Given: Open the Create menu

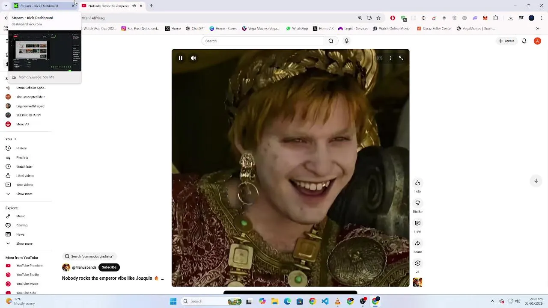Looking at the screenshot, I should click(x=506, y=41).
